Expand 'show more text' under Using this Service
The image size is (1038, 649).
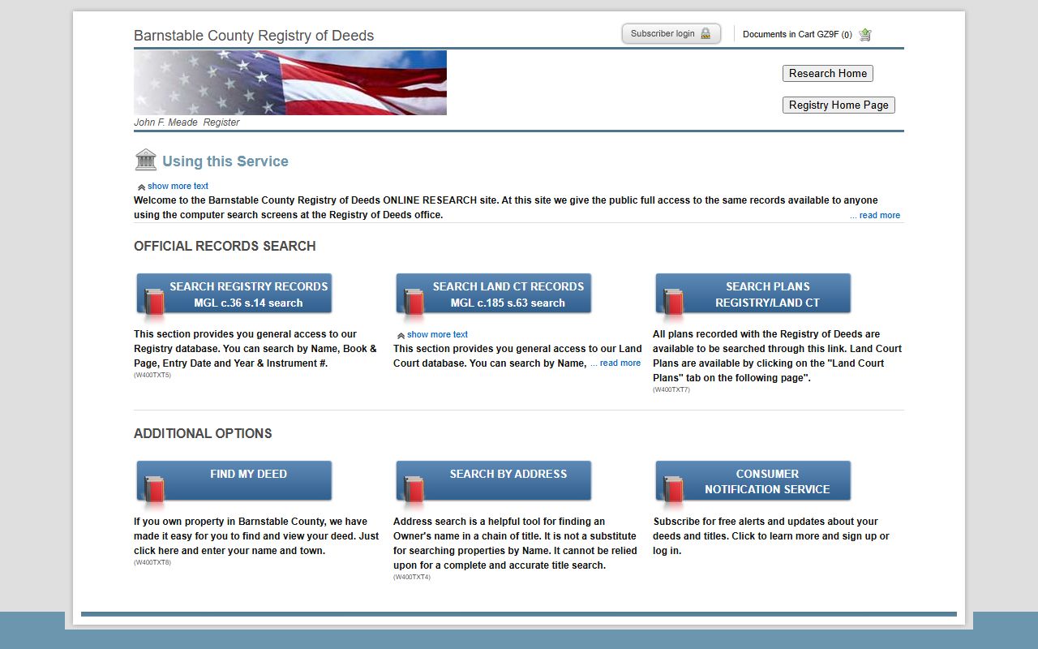point(177,186)
